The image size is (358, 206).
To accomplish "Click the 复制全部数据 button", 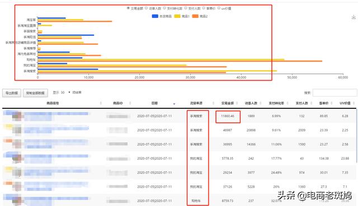I will click(35, 93).
